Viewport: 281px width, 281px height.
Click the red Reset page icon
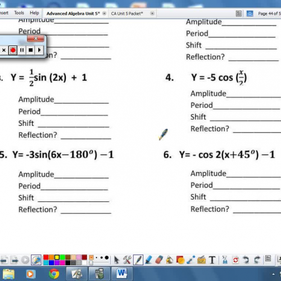(x=235, y=260)
